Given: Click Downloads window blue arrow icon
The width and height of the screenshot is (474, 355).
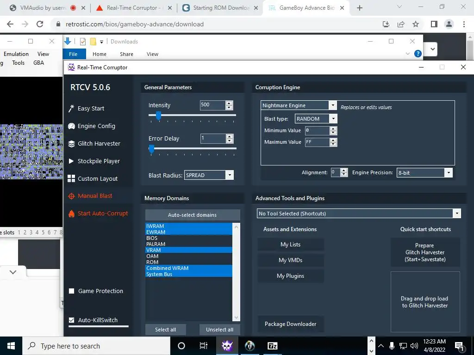Looking at the screenshot, I should [x=68, y=41].
